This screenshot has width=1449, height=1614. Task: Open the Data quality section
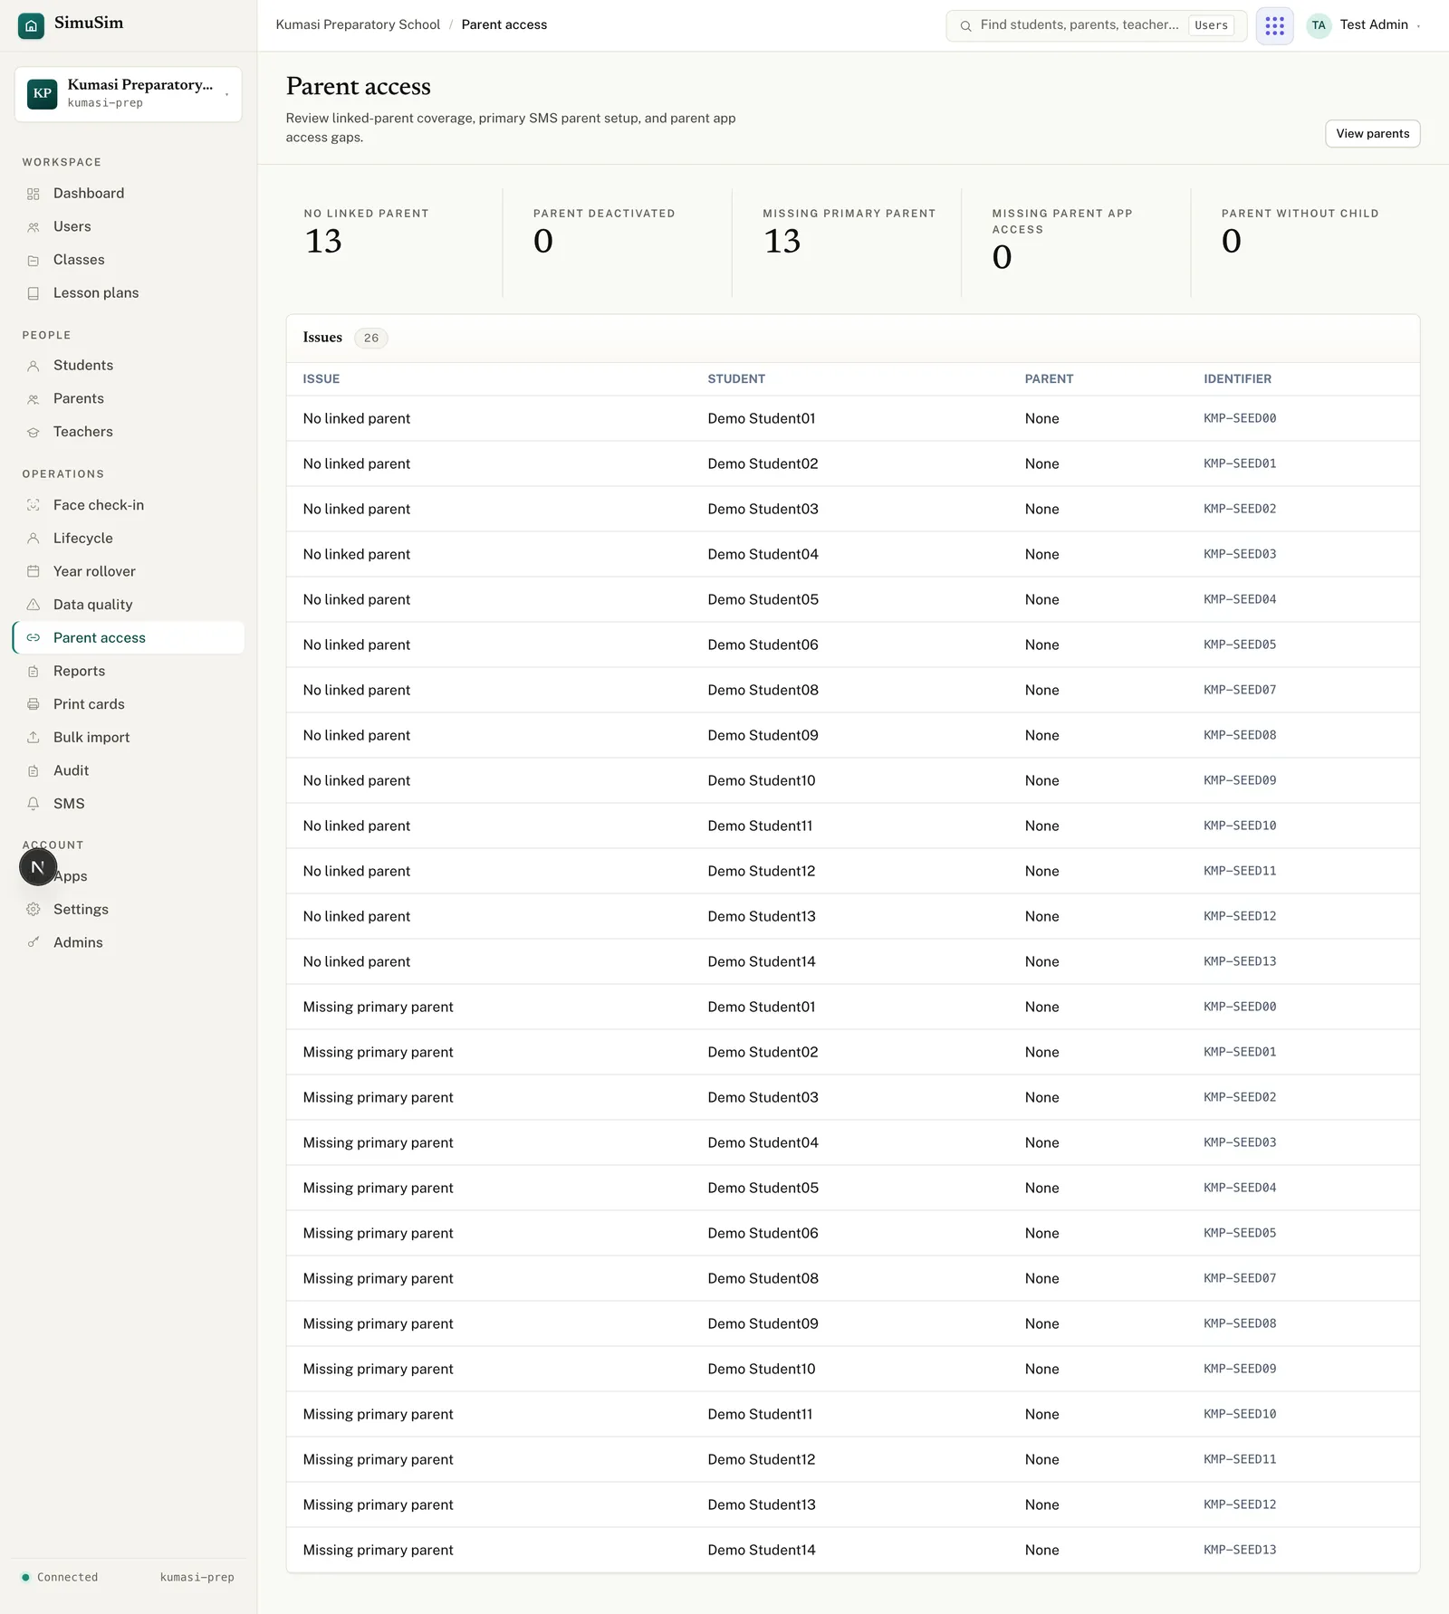[129, 605]
